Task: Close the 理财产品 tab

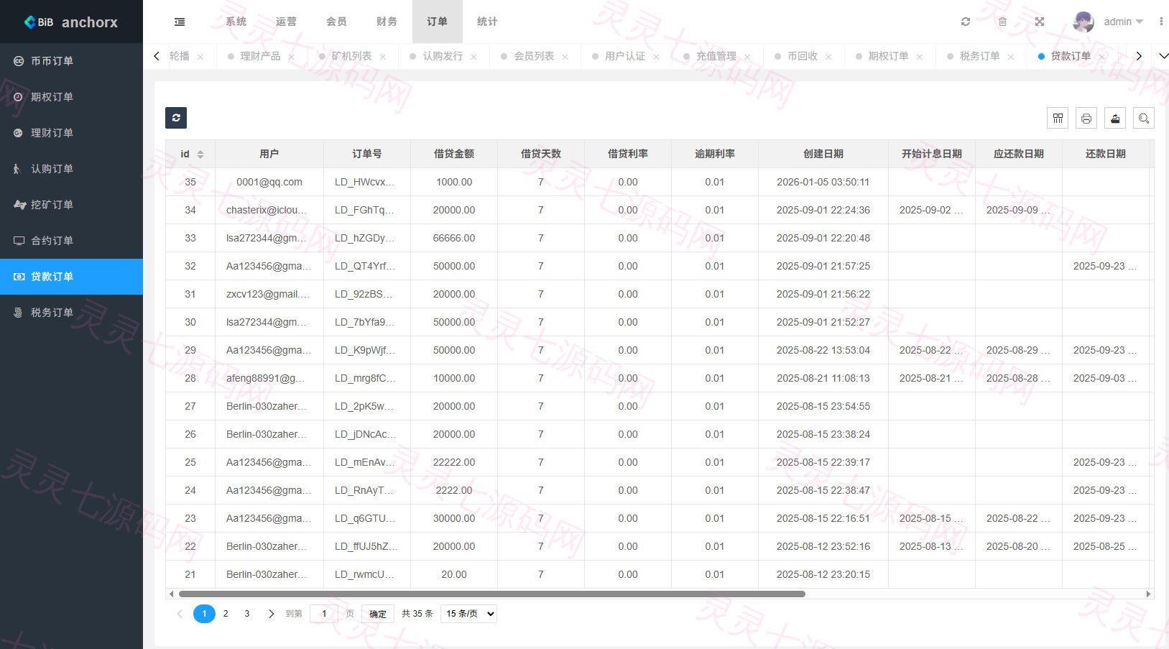Action: tap(291, 57)
